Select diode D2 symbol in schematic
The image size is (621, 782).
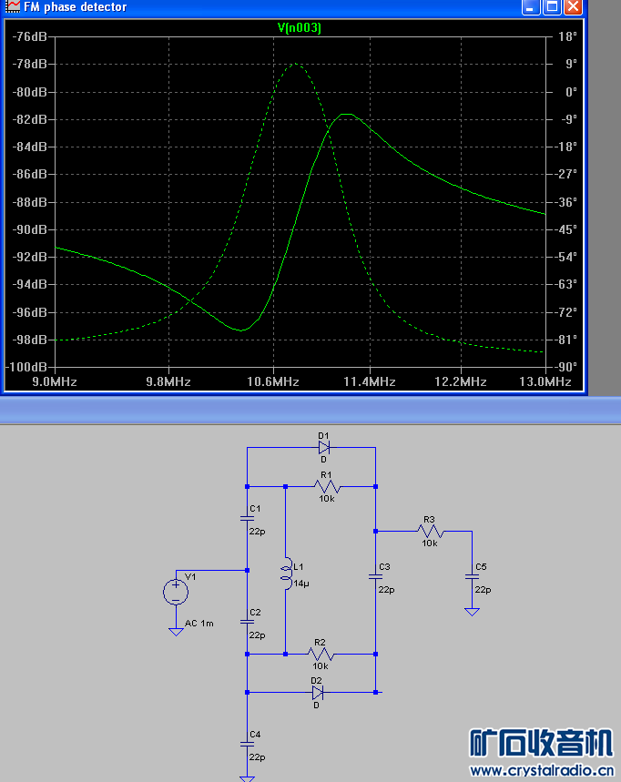click(318, 692)
